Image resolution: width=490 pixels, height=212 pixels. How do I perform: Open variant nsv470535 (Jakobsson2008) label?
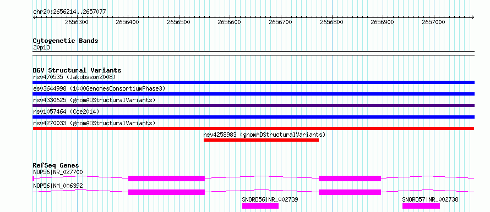(x=74, y=77)
